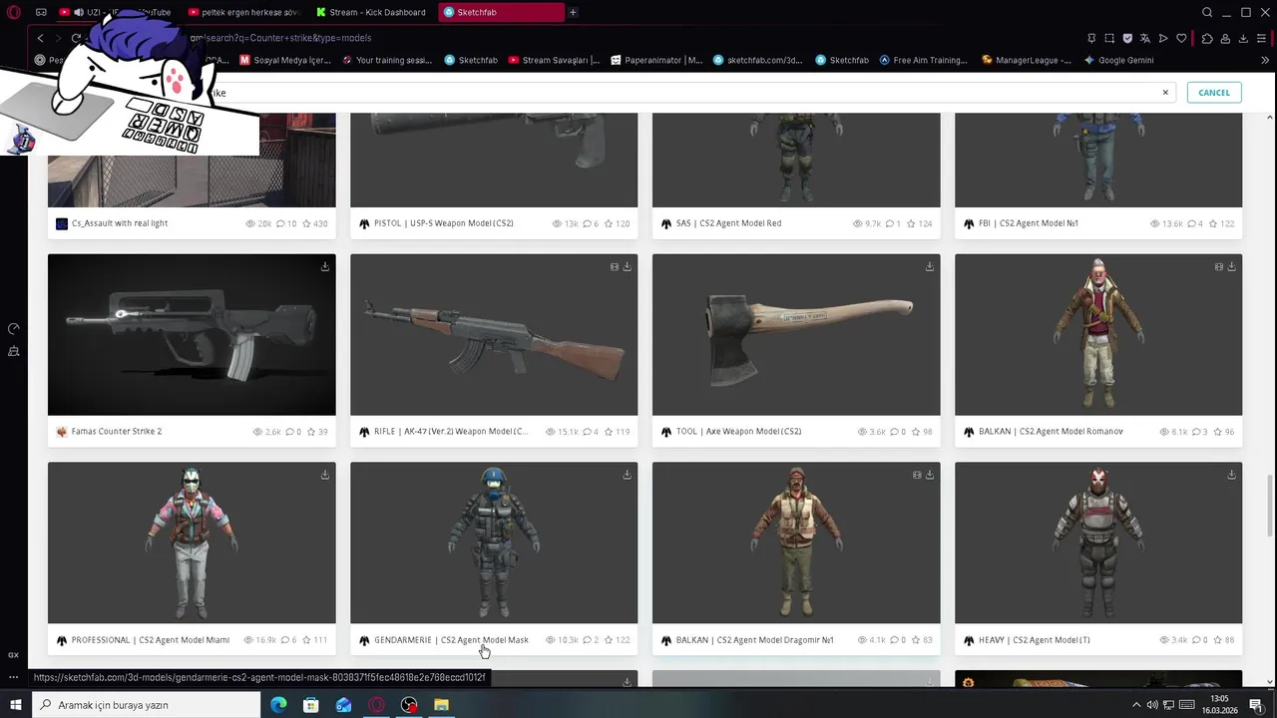Open the GX corner sidebar icon

click(13, 655)
